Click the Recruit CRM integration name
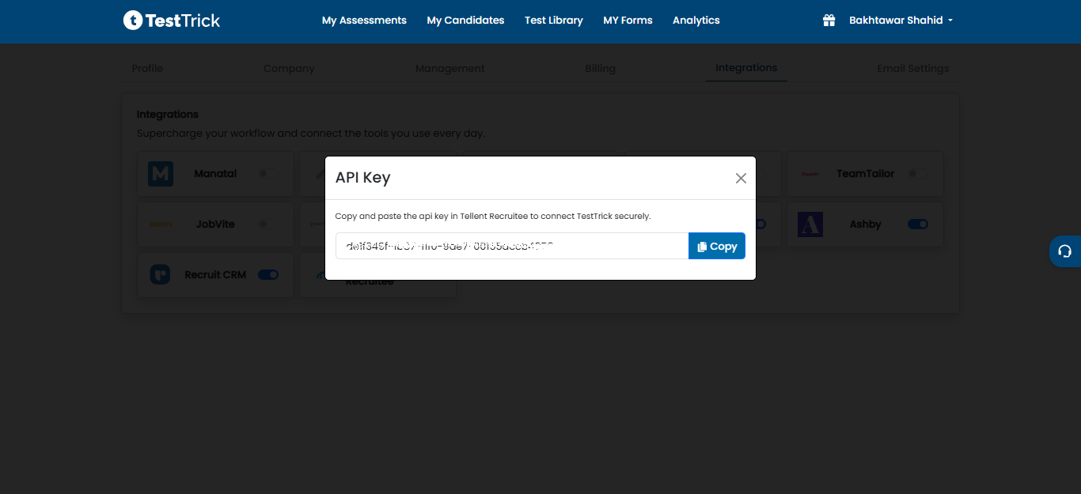This screenshot has height=494, width=1081. click(x=215, y=275)
